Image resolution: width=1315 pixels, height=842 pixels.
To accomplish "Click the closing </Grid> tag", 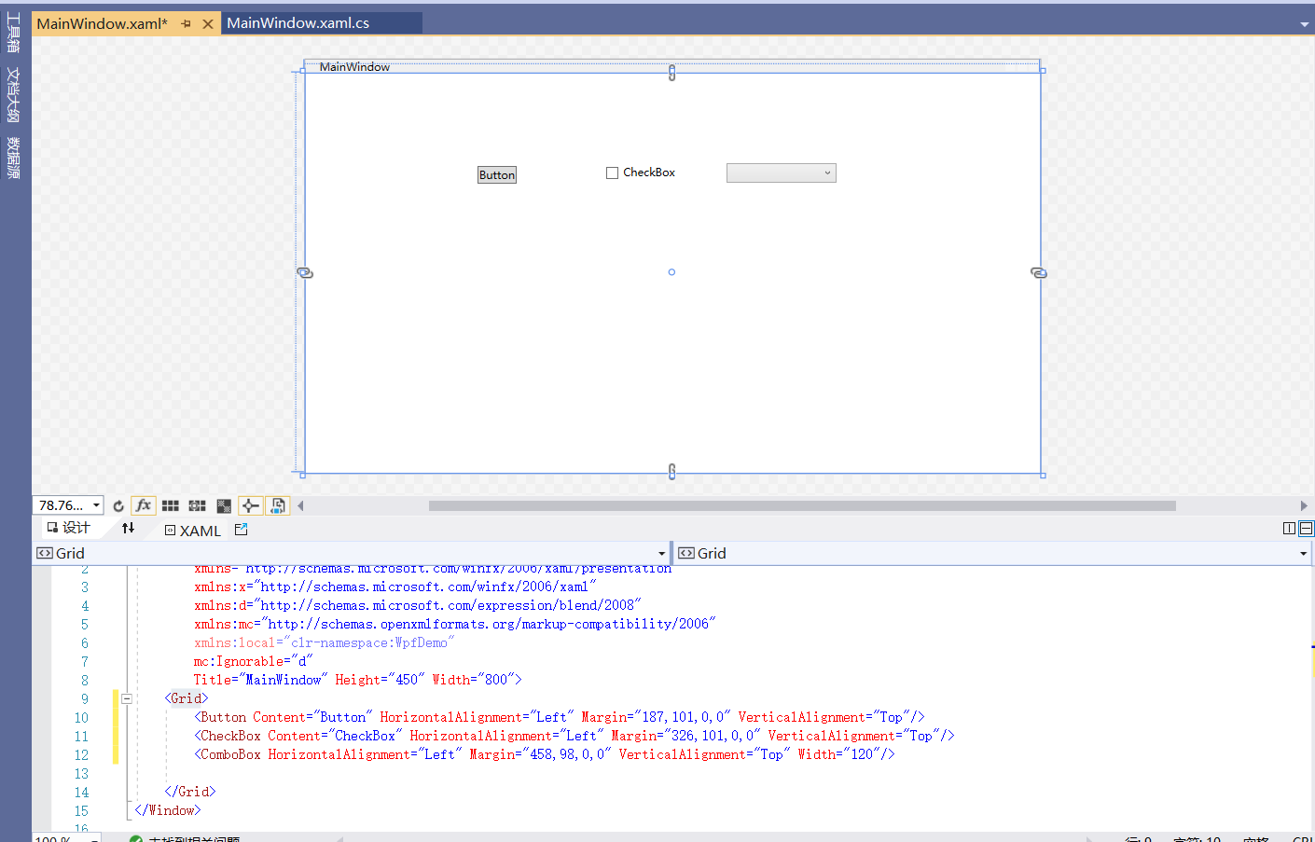I will pos(190,792).
